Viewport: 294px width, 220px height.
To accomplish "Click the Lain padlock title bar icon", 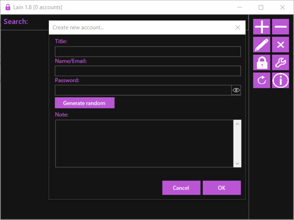I will coord(8,7).
